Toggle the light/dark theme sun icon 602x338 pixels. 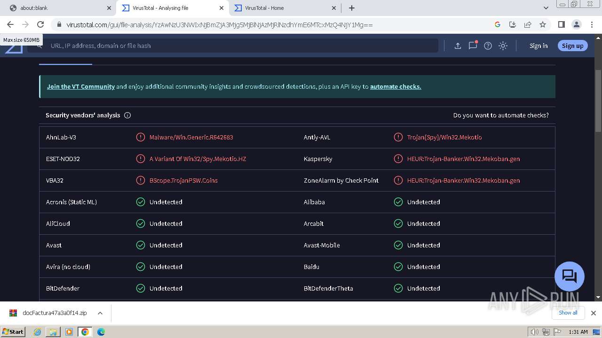503,46
